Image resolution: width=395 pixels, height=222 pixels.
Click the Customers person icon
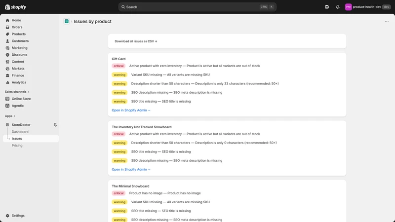(7, 41)
